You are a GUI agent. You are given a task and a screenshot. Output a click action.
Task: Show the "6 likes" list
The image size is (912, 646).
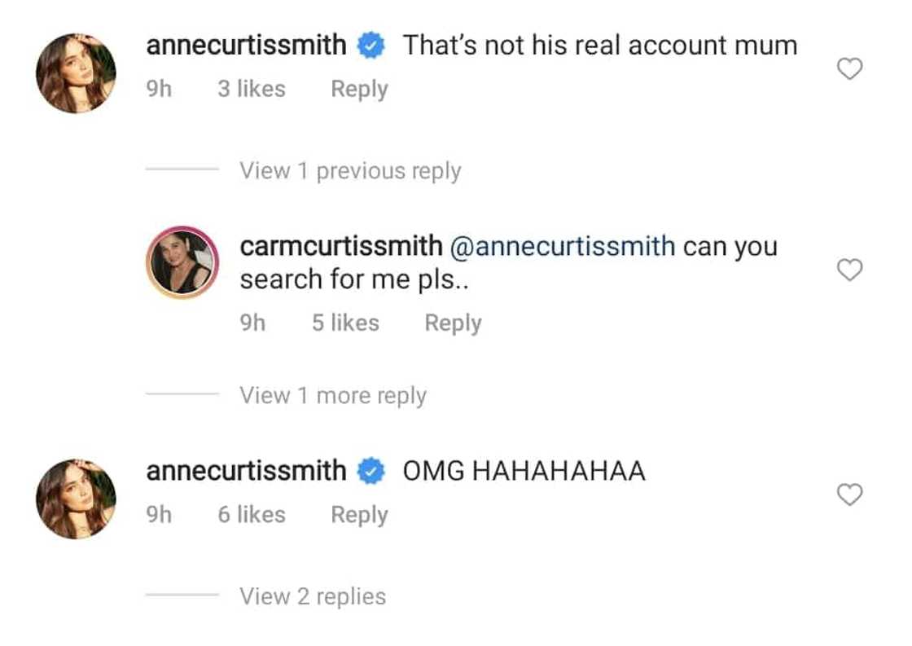[251, 515]
